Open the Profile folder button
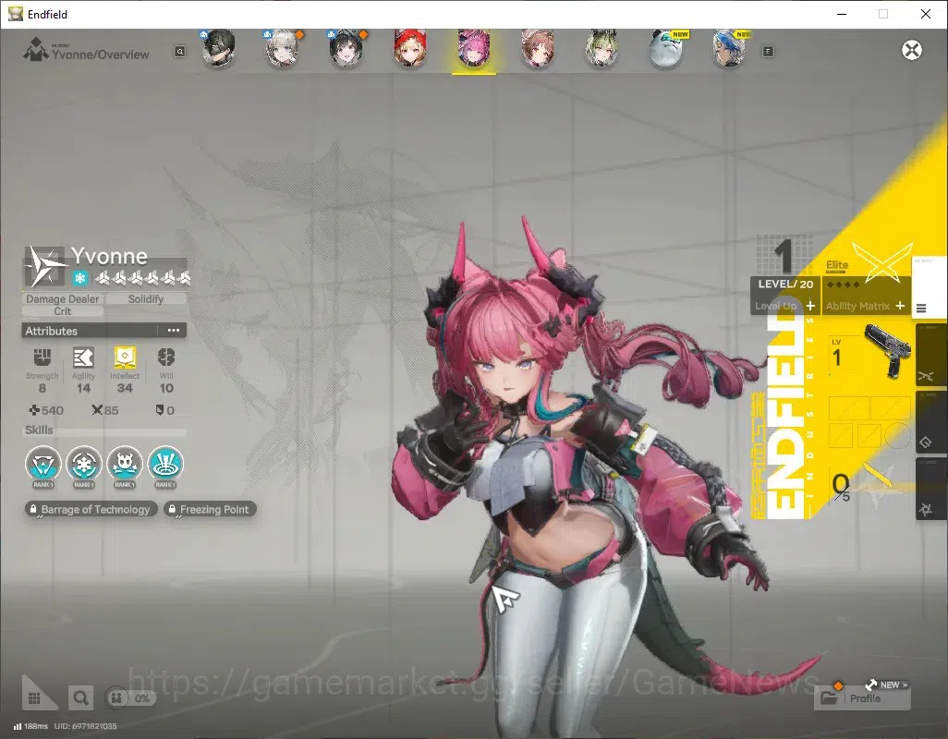The image size is (948, 739). 862,698
